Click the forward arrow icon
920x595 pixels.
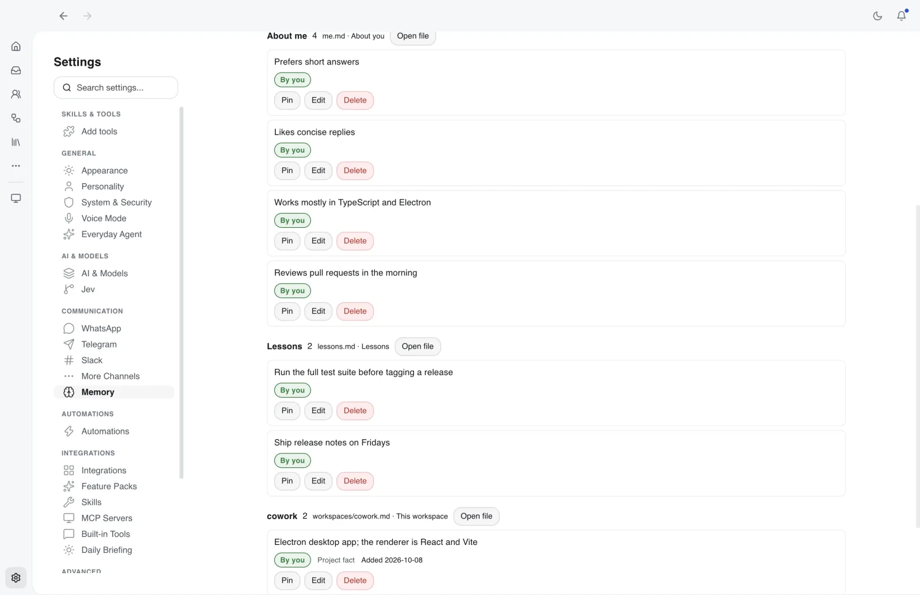coord(87,16)
